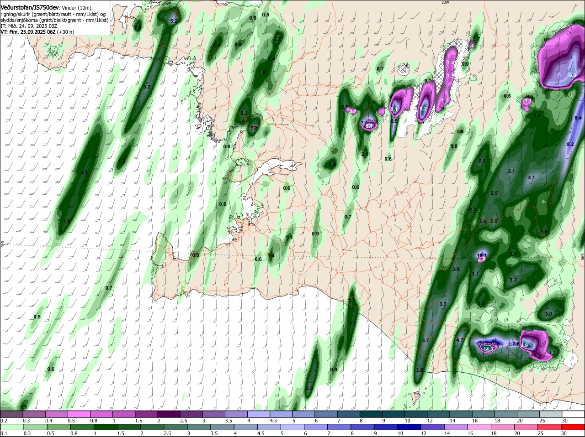Click the white swatch after 30 in the upper legend row
Image resolution: width=585 pixels, height=437 pixels.
574,414
